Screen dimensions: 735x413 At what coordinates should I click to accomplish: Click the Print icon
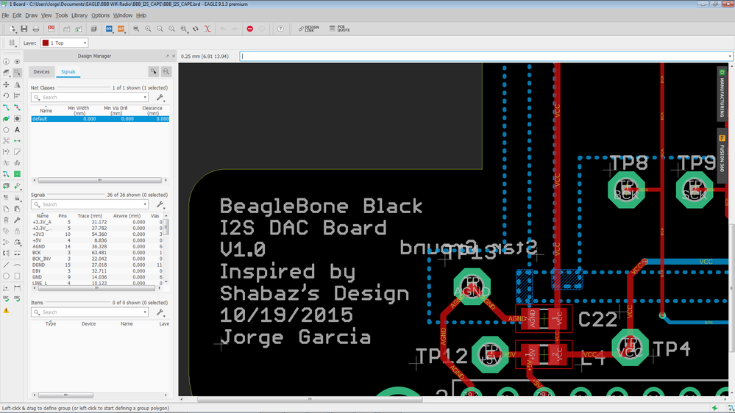(x=35, y=29)
